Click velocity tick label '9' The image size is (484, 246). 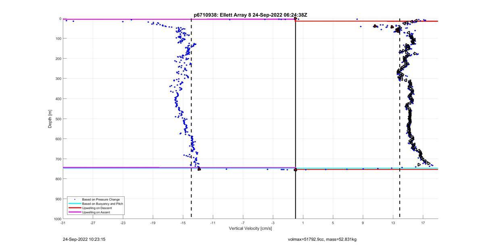point(363,223)
